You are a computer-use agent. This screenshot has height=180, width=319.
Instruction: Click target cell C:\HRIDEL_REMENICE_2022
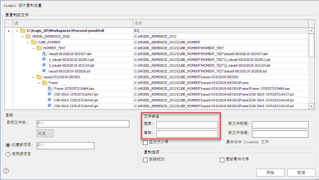tap(221, 36)
